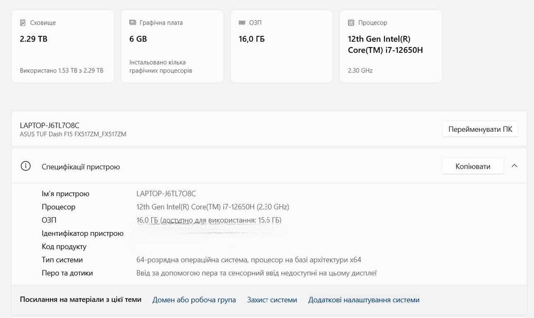Click the graphics card icon
Image resolution: width=534 pixels, height=318 pixels.
(x=132, y=22)
